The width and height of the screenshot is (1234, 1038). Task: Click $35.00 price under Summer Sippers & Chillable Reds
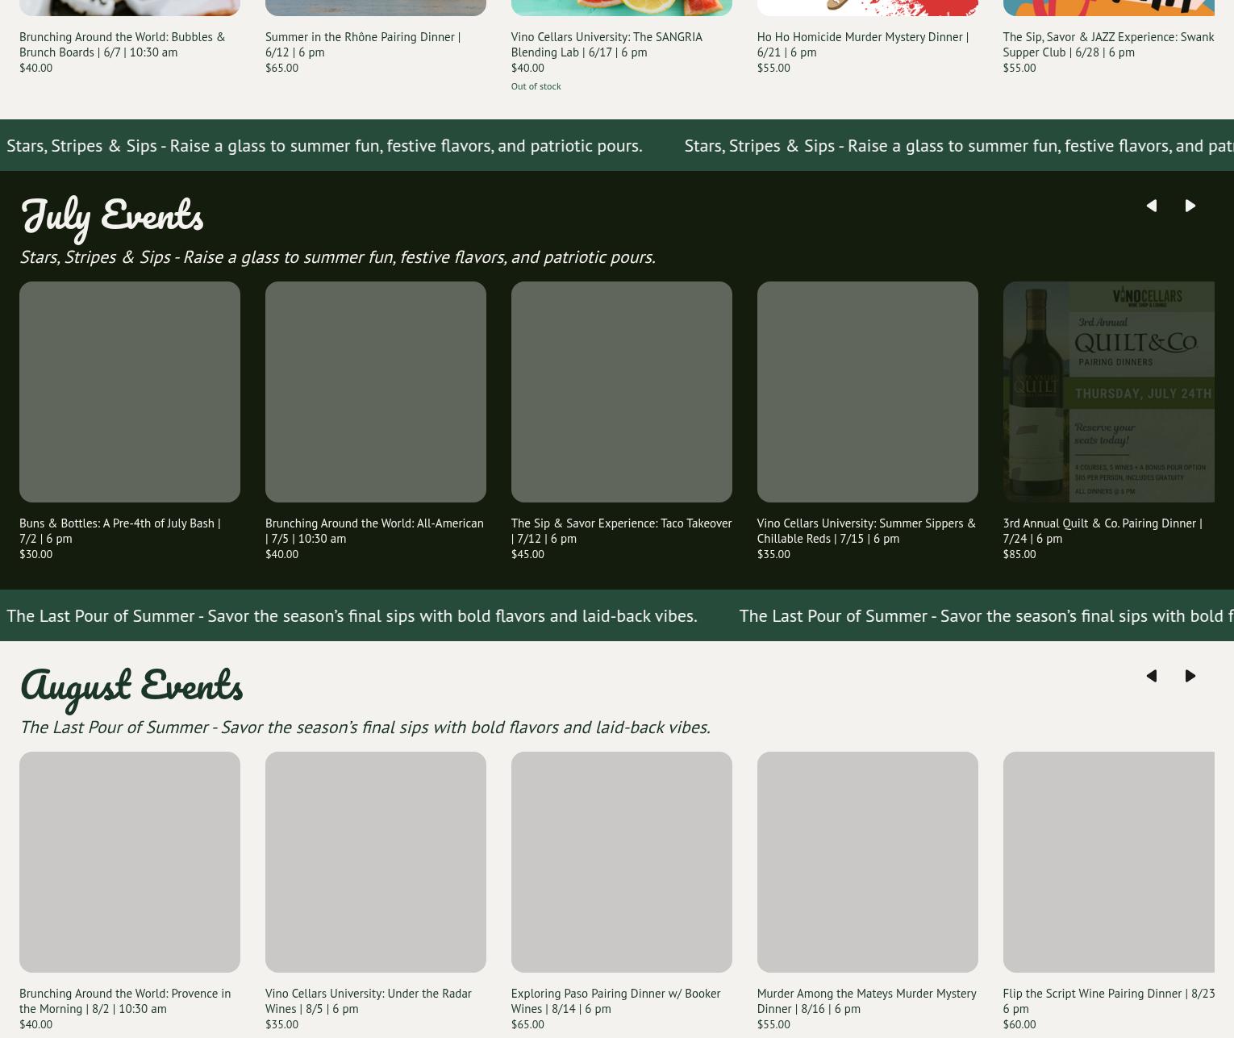click(x=773, y=554)
